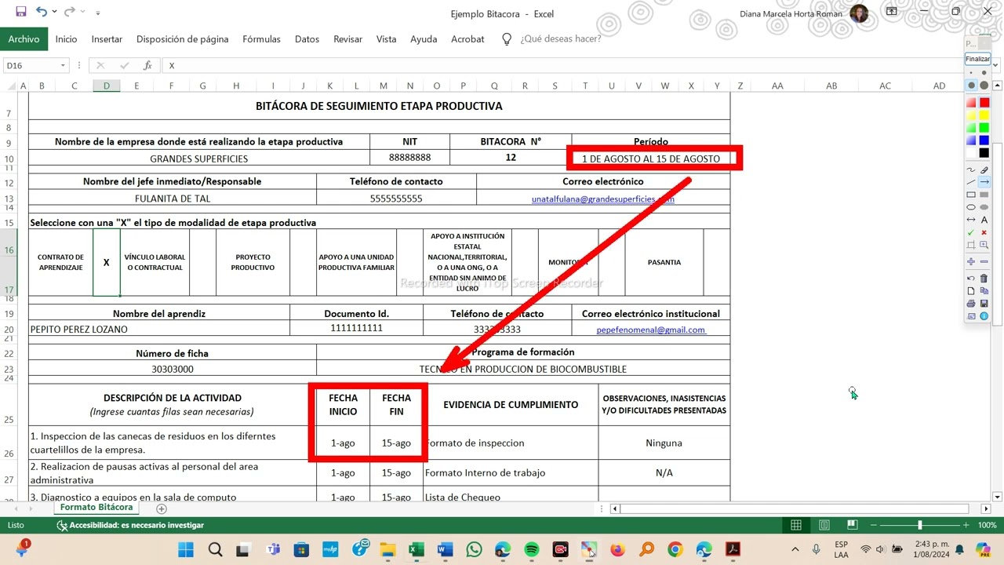
Task: Open Spotify from the taskbar
Action: 531,549
